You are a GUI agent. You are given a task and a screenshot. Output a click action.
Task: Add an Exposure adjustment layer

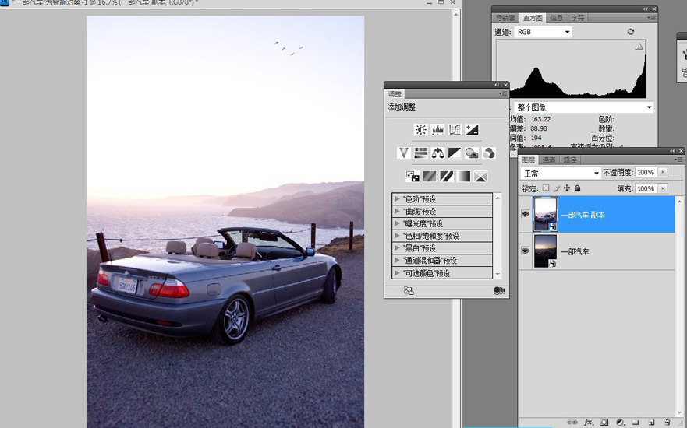[x=472, y=129]
